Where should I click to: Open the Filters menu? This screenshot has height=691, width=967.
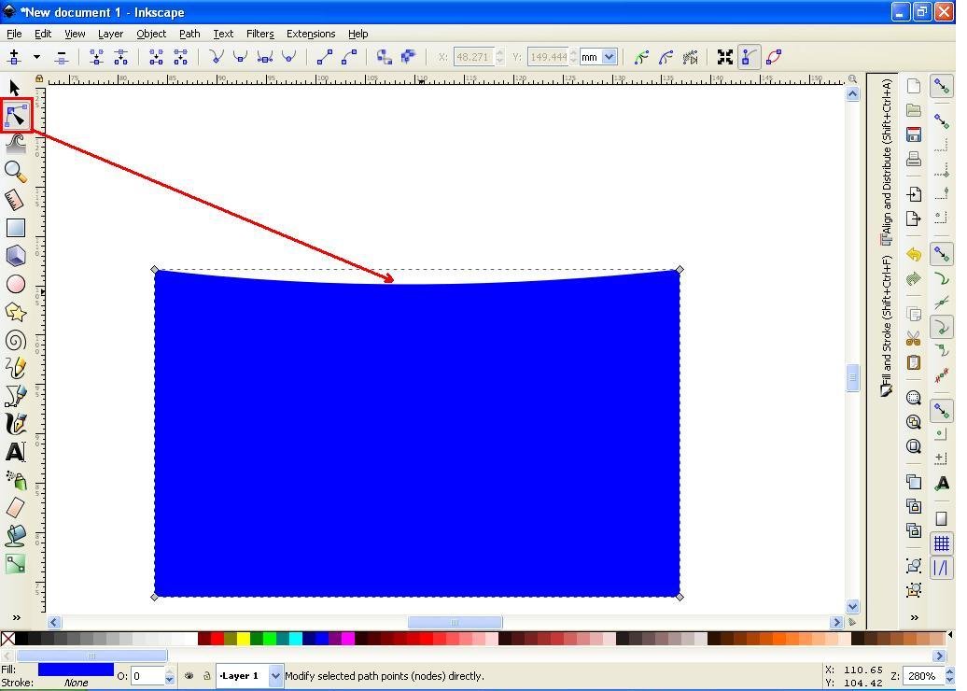tap(259, 34)
